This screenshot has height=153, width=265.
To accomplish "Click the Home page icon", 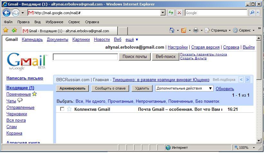I will click(172, 30).
